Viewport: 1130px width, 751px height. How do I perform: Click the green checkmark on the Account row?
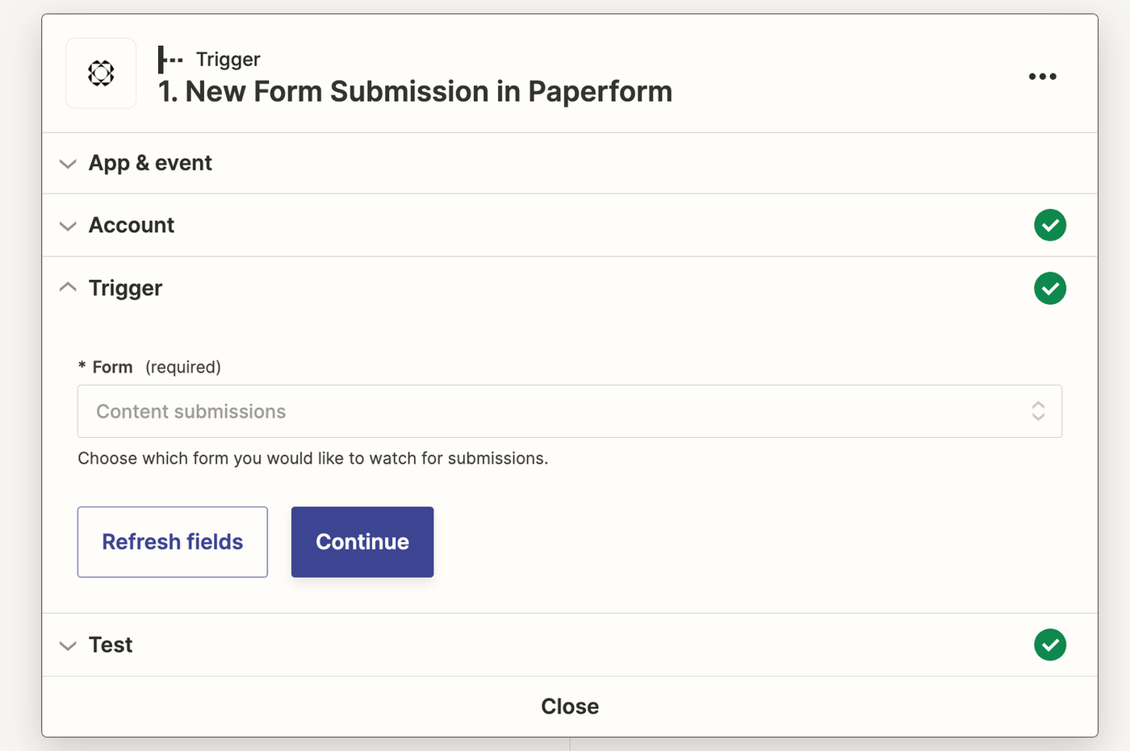[1049, 225]
